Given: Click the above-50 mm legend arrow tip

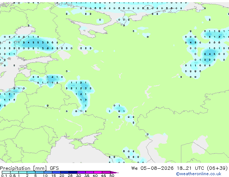Looking at the screenshot, I should (x=114, y=172).
